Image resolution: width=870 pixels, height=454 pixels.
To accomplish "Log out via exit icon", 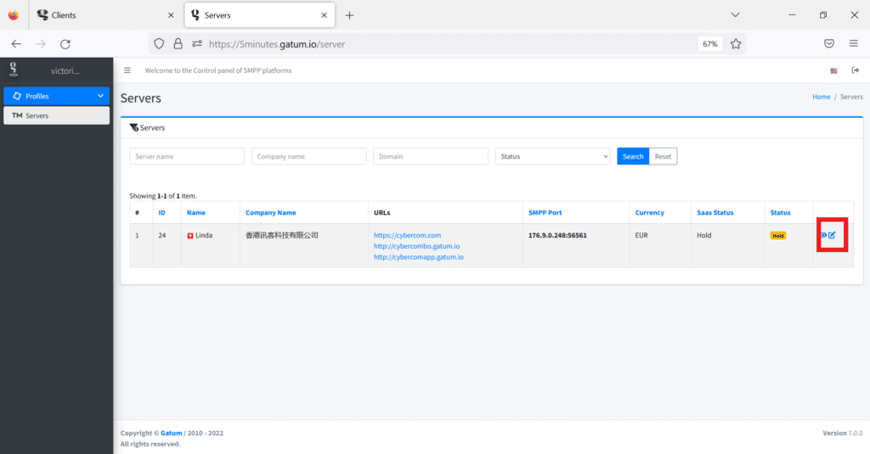I will (855, 70).
